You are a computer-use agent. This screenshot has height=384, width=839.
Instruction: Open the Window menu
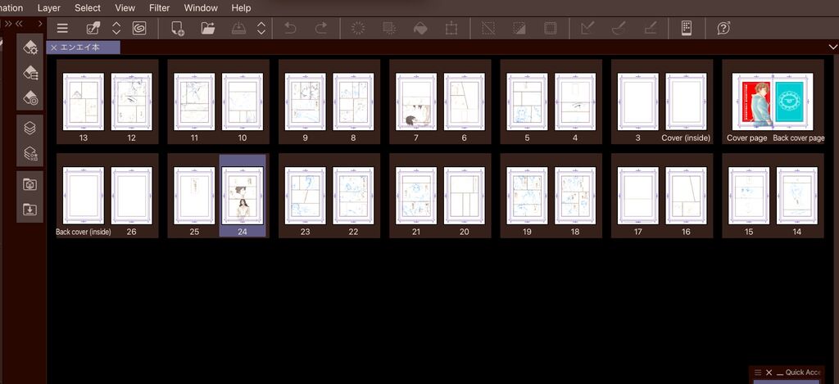(x=201, y=8)
